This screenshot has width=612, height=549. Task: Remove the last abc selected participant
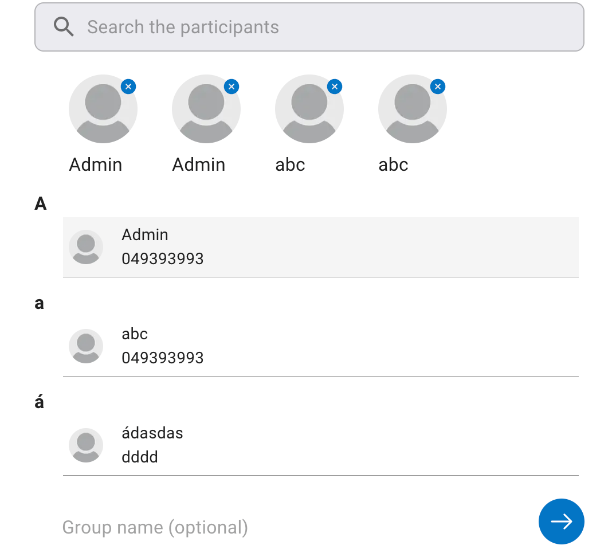tap(438, 87)
